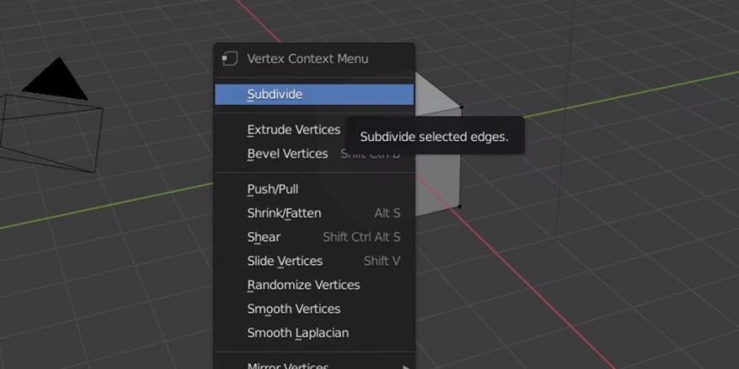The height and width of the screenshot is (369, 739).
Task: Choose Slide Vertices menu entry
Action: pyautogui.click(x=314, y=261)
